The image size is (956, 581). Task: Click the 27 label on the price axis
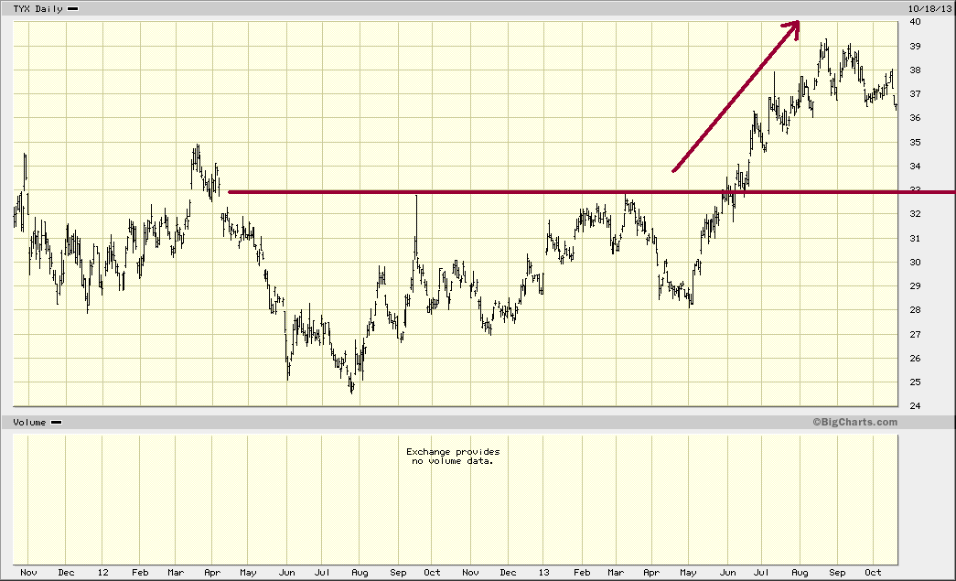(914, 335)
